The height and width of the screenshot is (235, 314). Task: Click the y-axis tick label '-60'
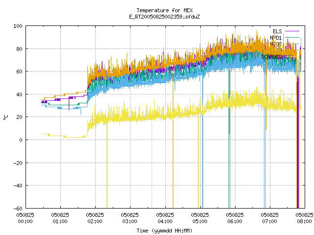[x=18, y=209]
